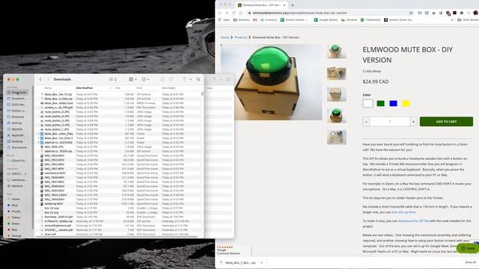Viewport: 479px width, 269px height.
Task: Choose white color option
Action: (x=367, y=103)
